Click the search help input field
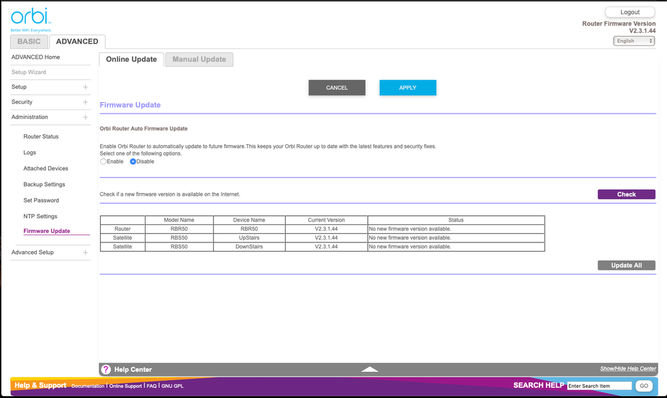 600,386
